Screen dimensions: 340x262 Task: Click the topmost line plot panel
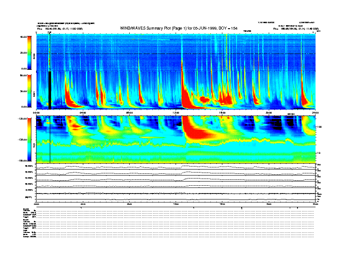pos(176,167)
